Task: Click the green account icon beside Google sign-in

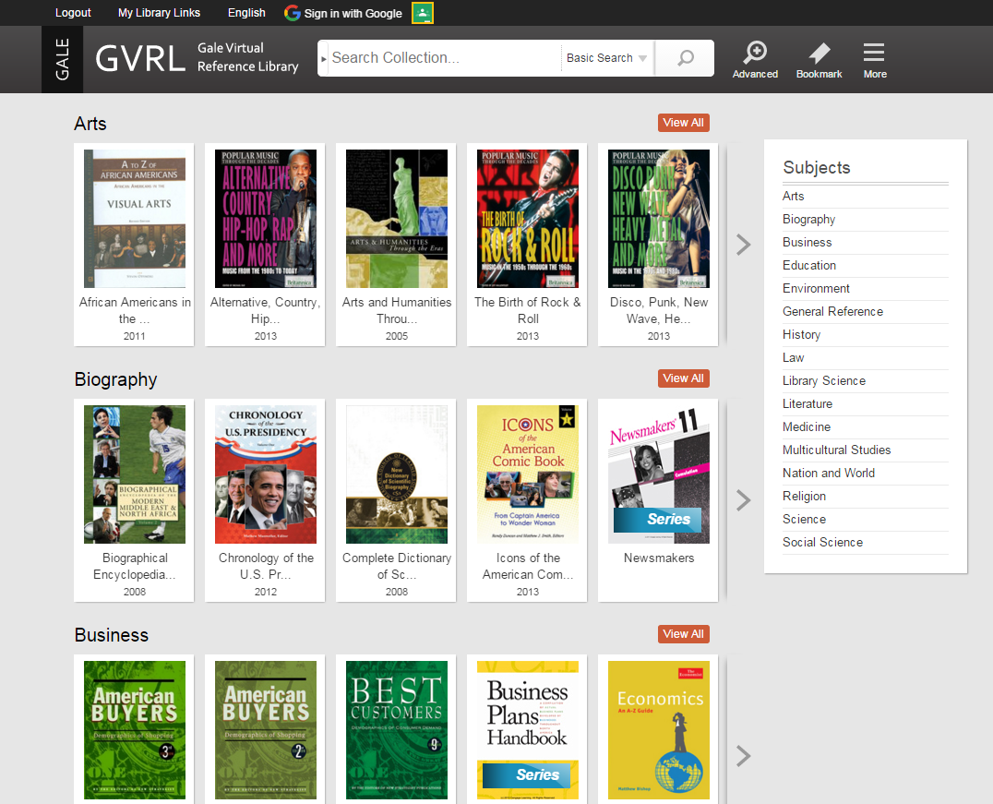Action: point(422,14)
